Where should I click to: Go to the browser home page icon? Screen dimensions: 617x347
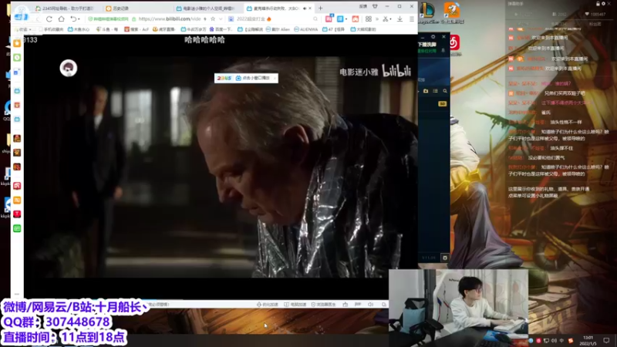coord(62,19)
